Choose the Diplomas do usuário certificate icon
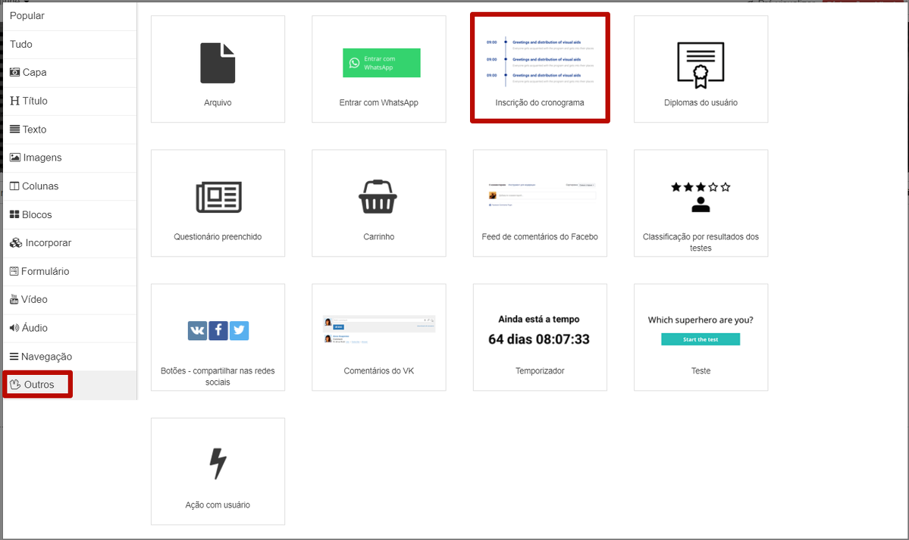 pos(701,62)
